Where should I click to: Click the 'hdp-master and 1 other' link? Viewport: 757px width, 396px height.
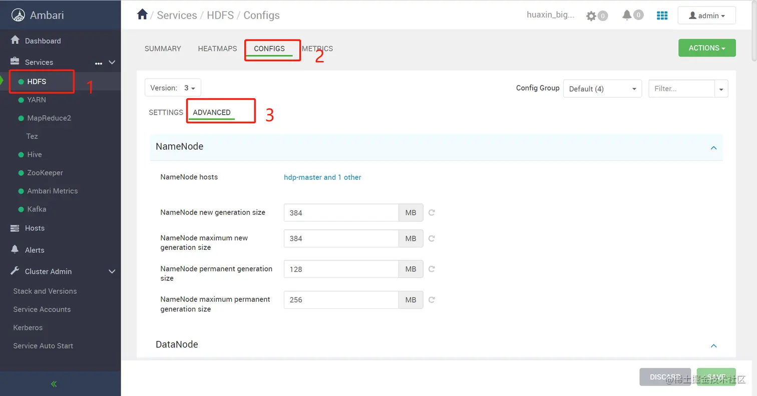[322, 177]
